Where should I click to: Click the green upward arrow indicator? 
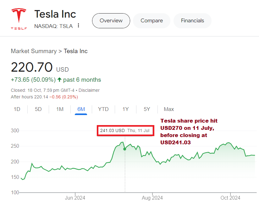(59, 80)
